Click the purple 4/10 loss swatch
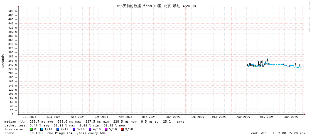 point(90,129)
